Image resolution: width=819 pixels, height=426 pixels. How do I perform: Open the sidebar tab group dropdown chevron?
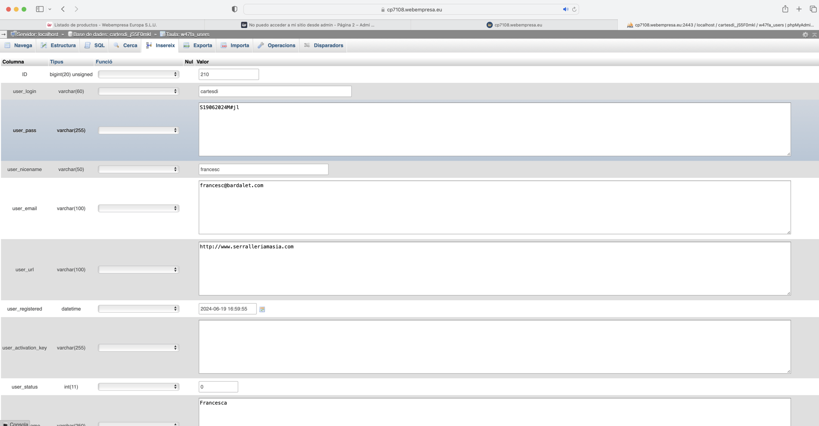click(50, 9)
